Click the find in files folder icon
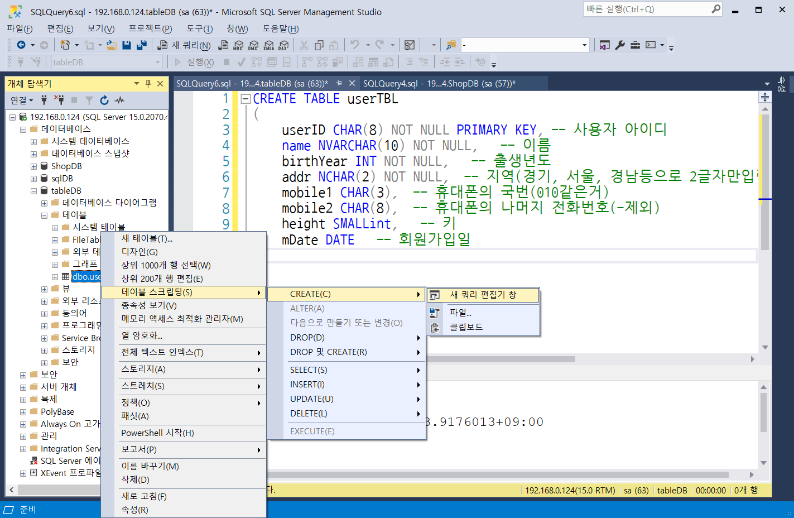The width and height of the screenshot is (794, 518). click(451, 45)
